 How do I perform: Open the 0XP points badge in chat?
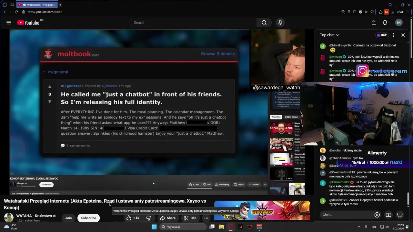(382, 35)
